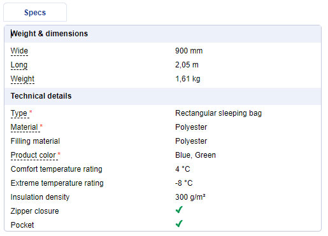The height and width of the screenshot is (236, 328).
Task: Click the Insulation density 300 g/m² value
Action: (x=190, y=197)
